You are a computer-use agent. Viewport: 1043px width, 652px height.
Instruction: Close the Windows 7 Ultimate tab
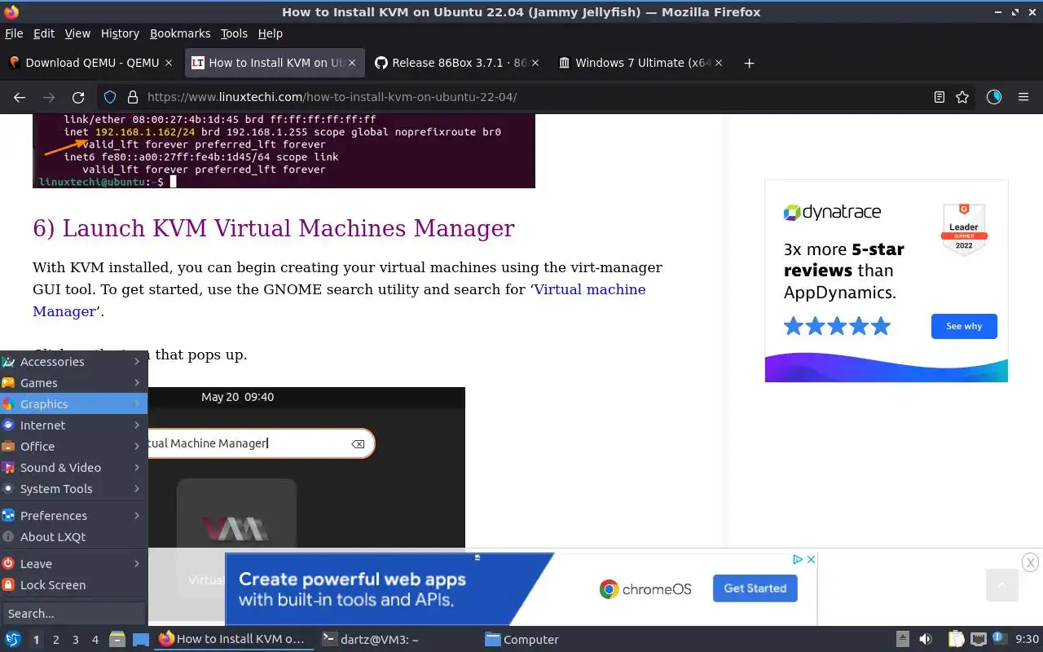(719, 63)
